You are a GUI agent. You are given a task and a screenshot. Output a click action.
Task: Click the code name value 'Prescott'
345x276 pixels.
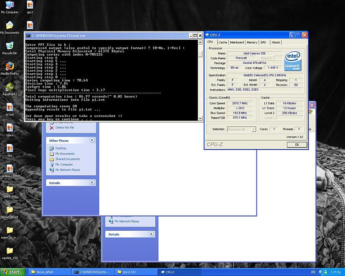[x=241, y=58]
